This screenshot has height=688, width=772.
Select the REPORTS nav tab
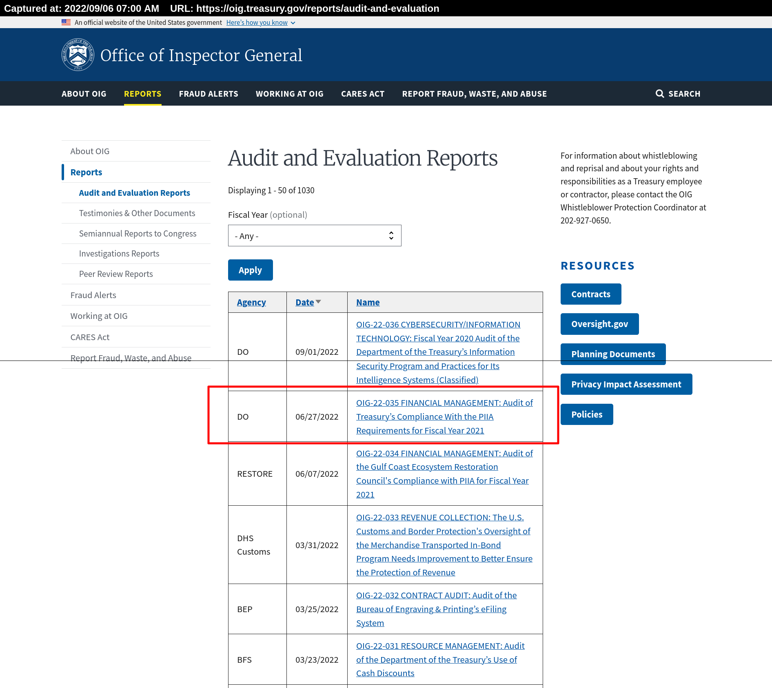(x=143, y=94)
